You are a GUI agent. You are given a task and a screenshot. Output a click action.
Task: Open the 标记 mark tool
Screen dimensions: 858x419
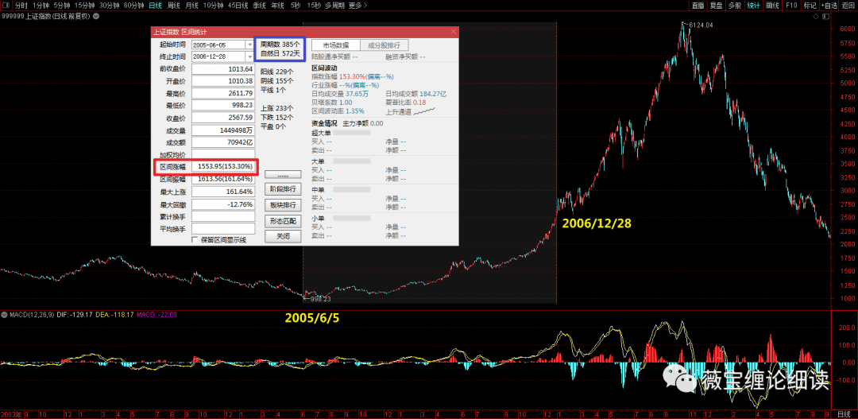[810, 5]
